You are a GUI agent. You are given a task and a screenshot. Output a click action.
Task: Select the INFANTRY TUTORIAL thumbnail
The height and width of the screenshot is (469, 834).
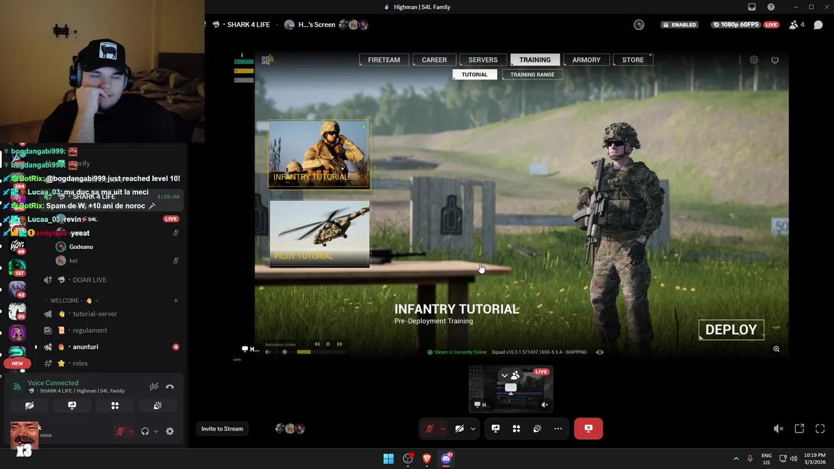pyautogui.click(x=319, y=154)
